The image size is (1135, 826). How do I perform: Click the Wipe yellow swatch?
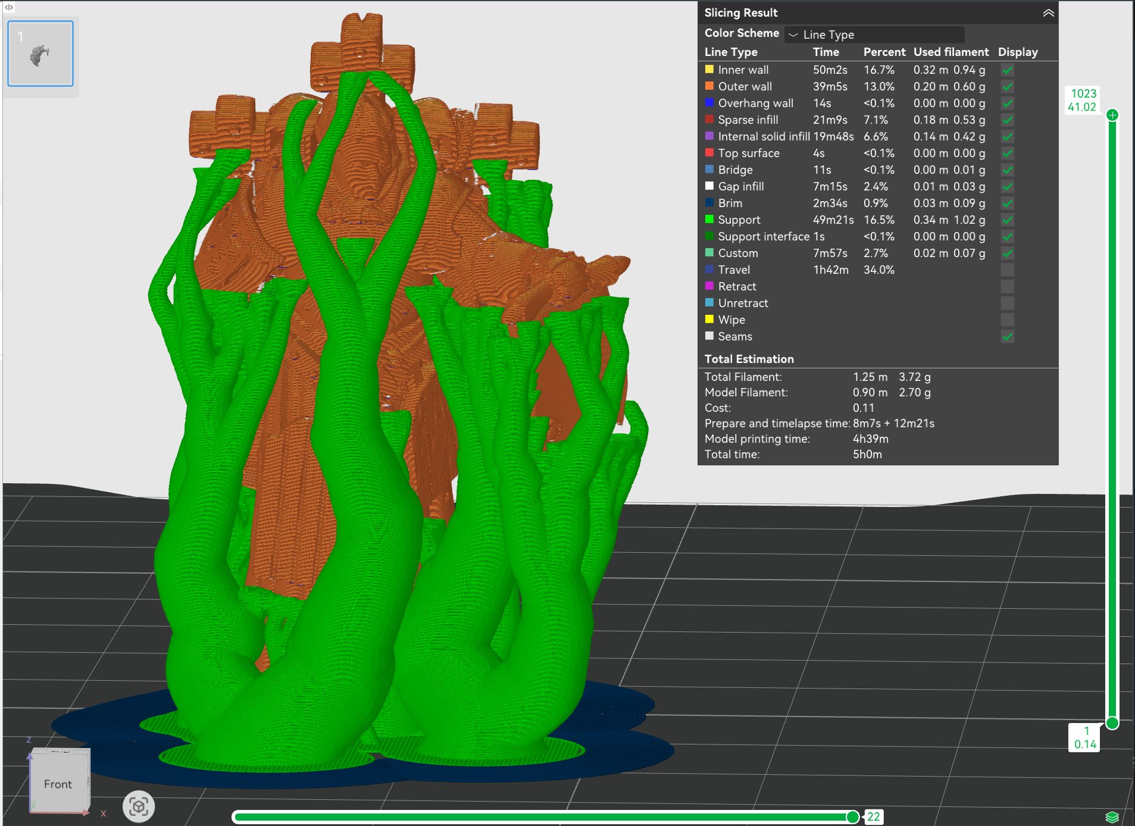coord(709,320)
